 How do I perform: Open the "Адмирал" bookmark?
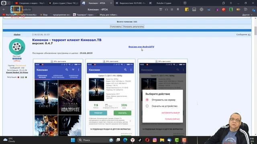point(84,15)
